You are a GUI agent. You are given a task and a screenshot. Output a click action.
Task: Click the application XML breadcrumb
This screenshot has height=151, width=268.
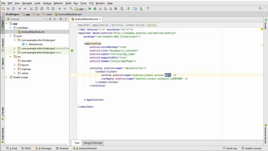coord(100,25)
